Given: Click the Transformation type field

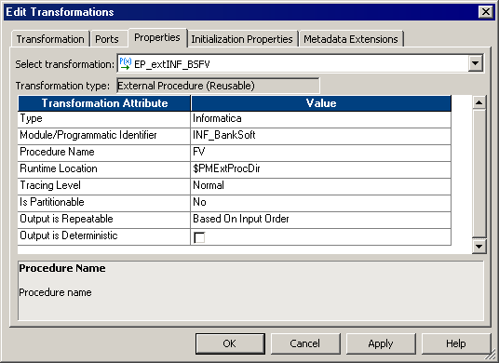Looking at the screenshot, I should pyautogui.click(x=218, y=86).
